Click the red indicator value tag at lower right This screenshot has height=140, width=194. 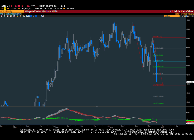point(190,122)
